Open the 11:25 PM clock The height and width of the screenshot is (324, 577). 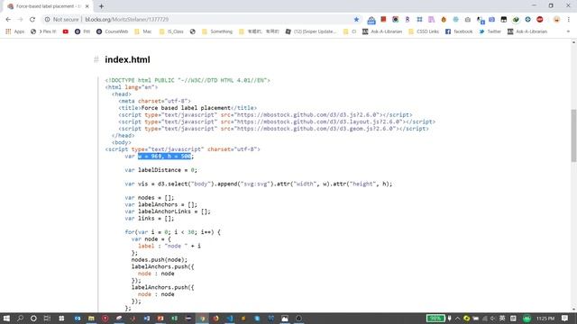tap(545, 319)
